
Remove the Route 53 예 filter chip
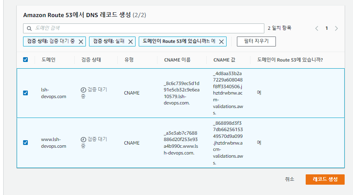pos(221,42)
